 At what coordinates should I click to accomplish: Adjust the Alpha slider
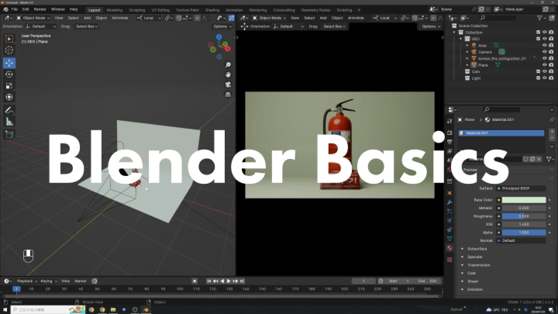[524, 233]
